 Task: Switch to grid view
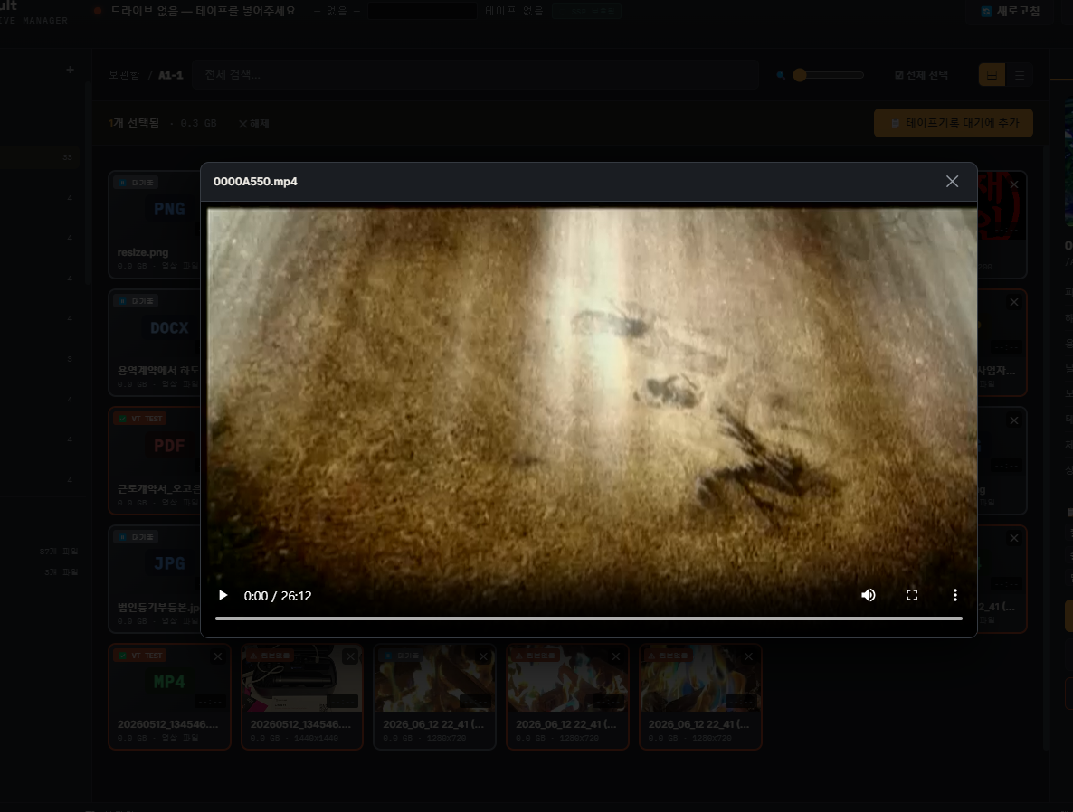click(x=992, y=75)
